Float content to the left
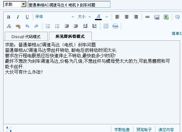 pyautogui.click(x=85, y=26)
